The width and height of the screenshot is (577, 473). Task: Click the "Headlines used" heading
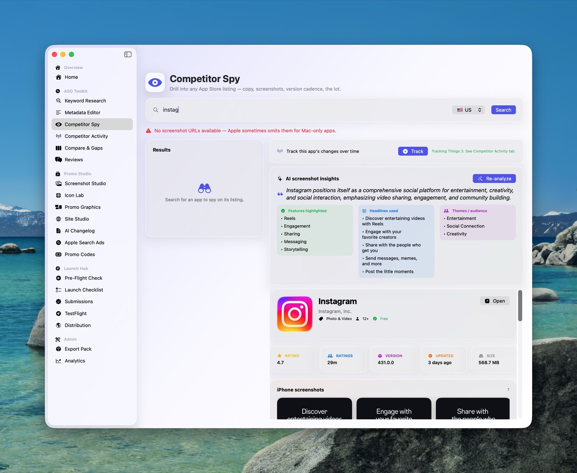pos(384,211)
